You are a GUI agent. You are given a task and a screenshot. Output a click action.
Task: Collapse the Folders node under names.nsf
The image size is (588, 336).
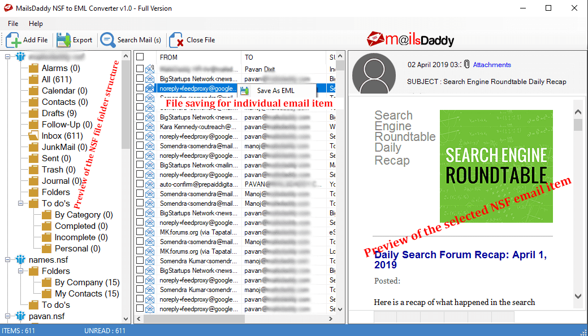[x=20, y=271]
